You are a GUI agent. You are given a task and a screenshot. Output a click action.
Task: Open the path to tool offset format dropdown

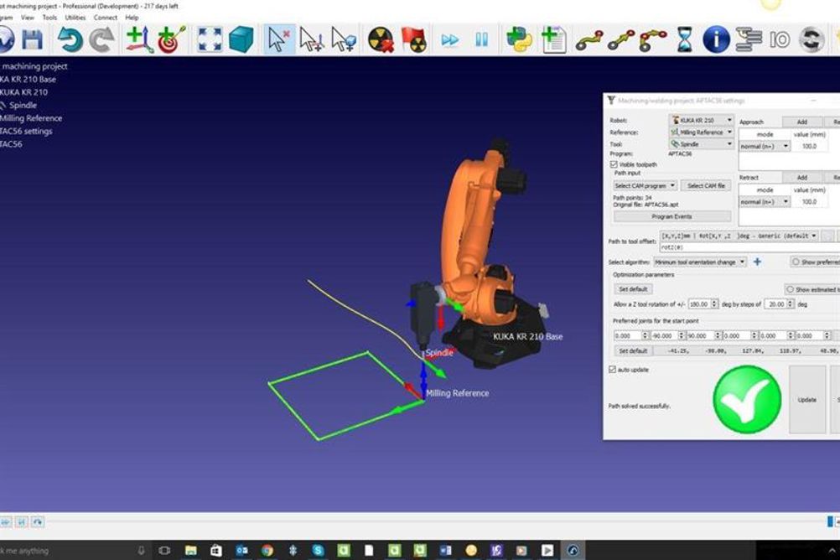(739, 236)
